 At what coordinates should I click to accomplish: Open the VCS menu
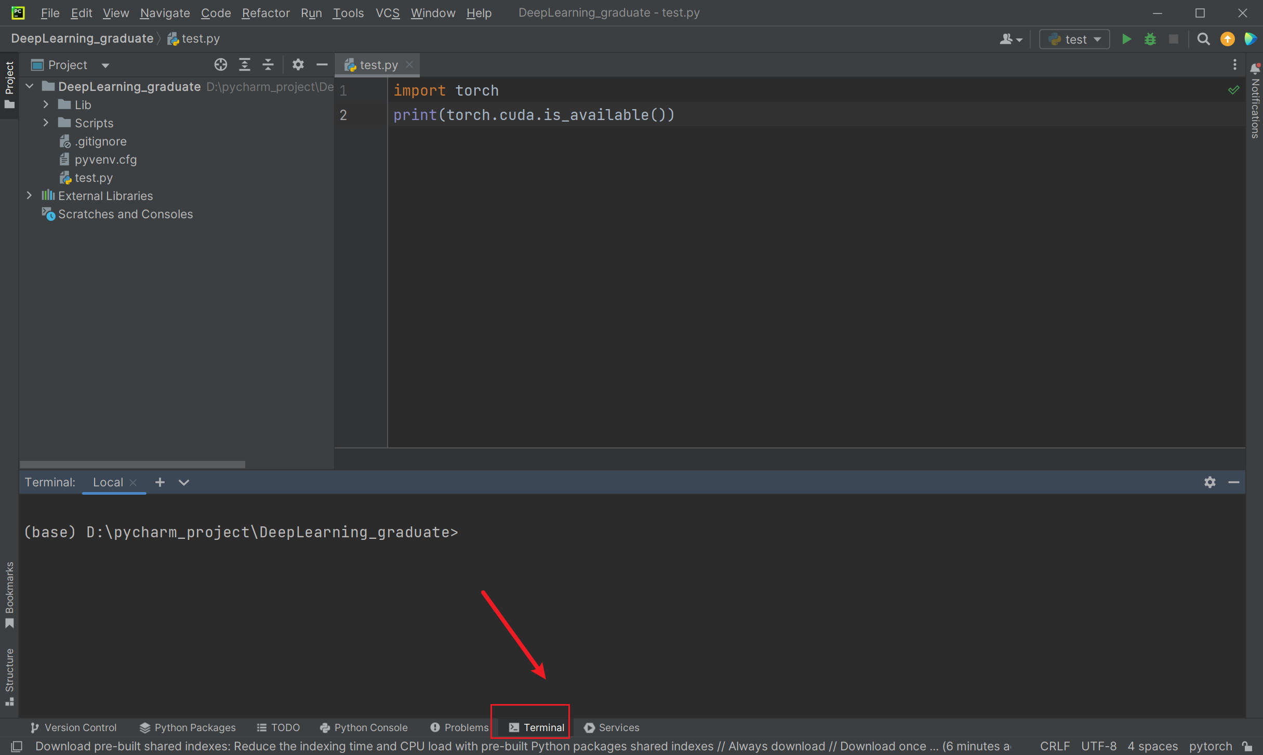point(388,12)
